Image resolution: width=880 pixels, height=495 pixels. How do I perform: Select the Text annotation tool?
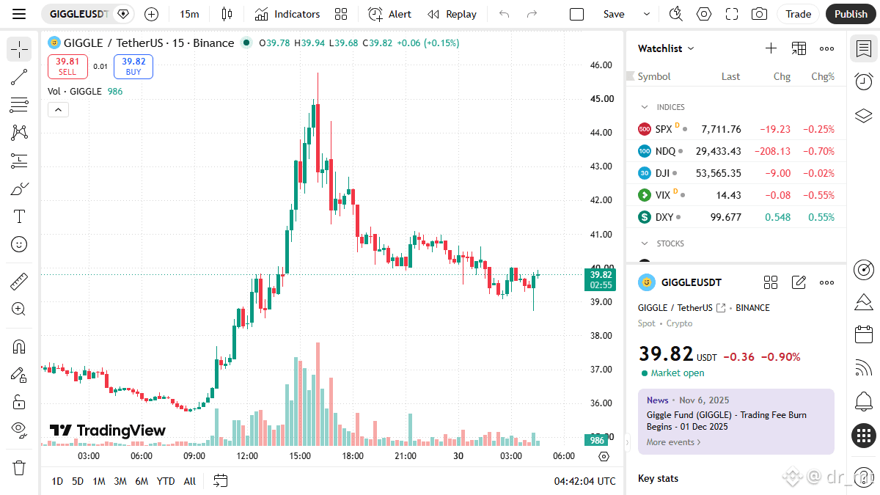tap(19, 216)
